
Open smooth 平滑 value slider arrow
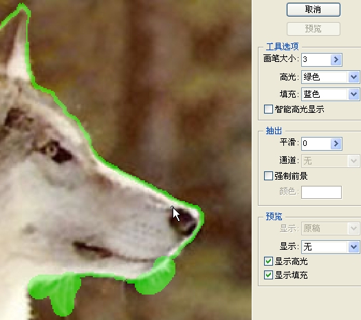336,144
